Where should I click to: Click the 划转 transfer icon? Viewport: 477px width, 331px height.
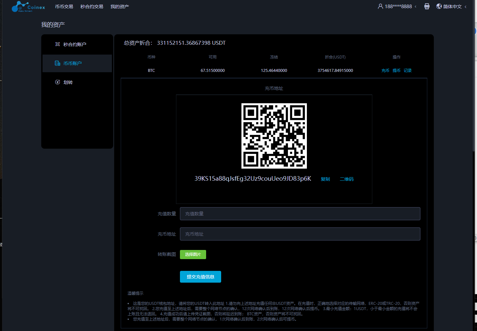coord(58,82)
